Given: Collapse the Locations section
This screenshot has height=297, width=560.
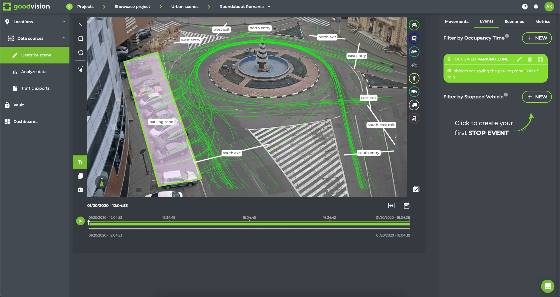Looking at the screenshot, I should pyautogui.click(x=64, y=22).
